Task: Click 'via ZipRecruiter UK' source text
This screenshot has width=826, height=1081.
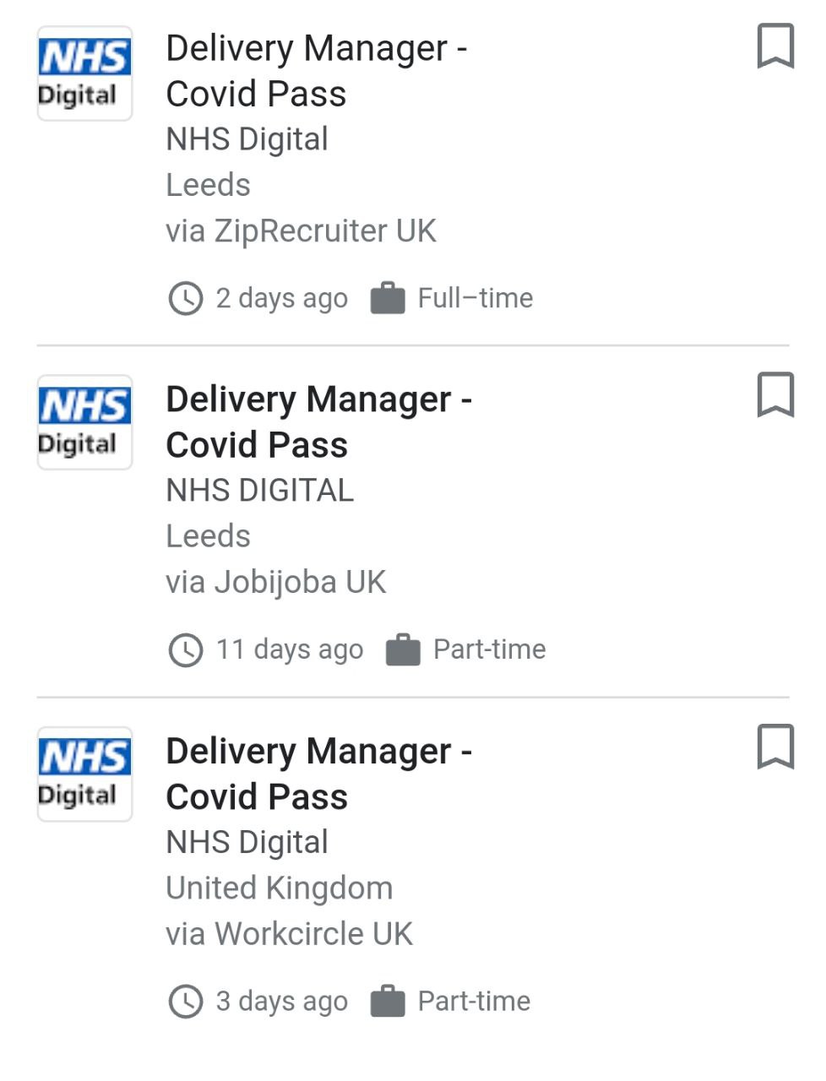Action: point(301,231)
